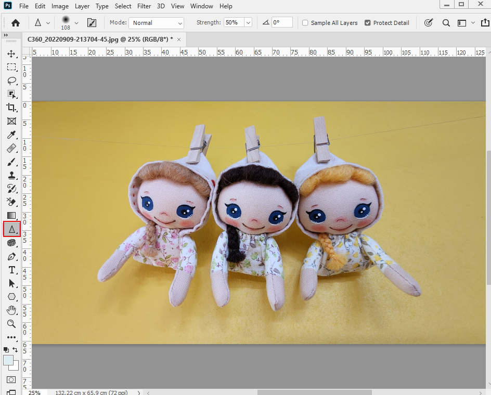Select the Object Selection tool
The width and height of the screenshot is (491, 395).
click(11, 94)
